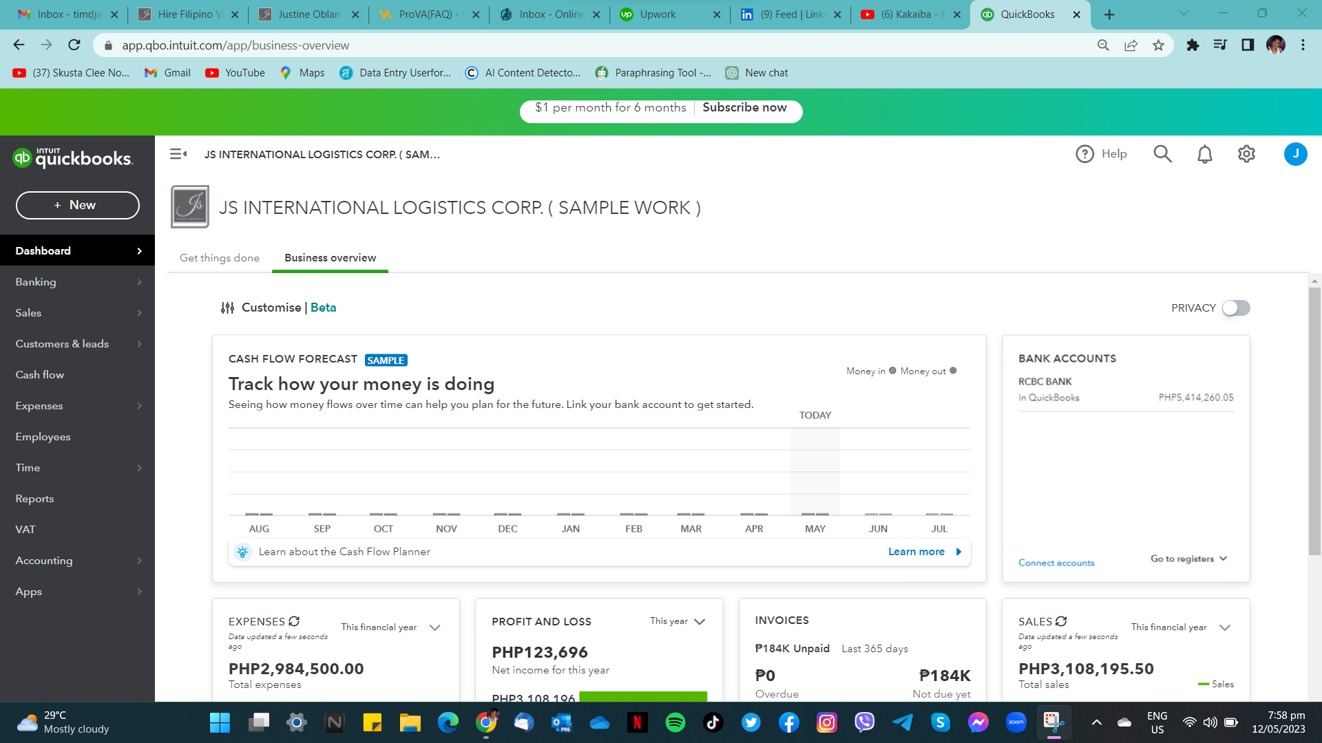Open Profit and Loss This year dropdown

pos(700,621)
